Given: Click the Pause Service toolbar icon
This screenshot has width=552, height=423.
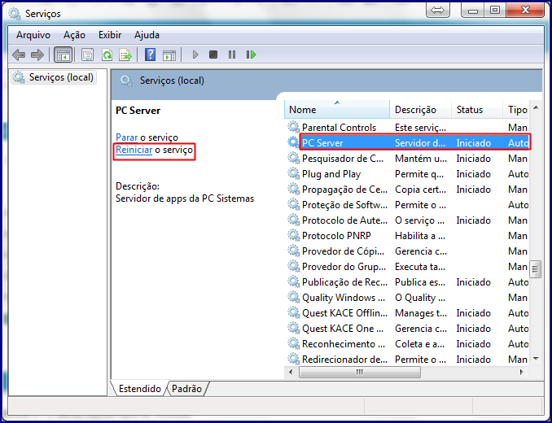Looking at the screenshot, I should tap(232, 55).
